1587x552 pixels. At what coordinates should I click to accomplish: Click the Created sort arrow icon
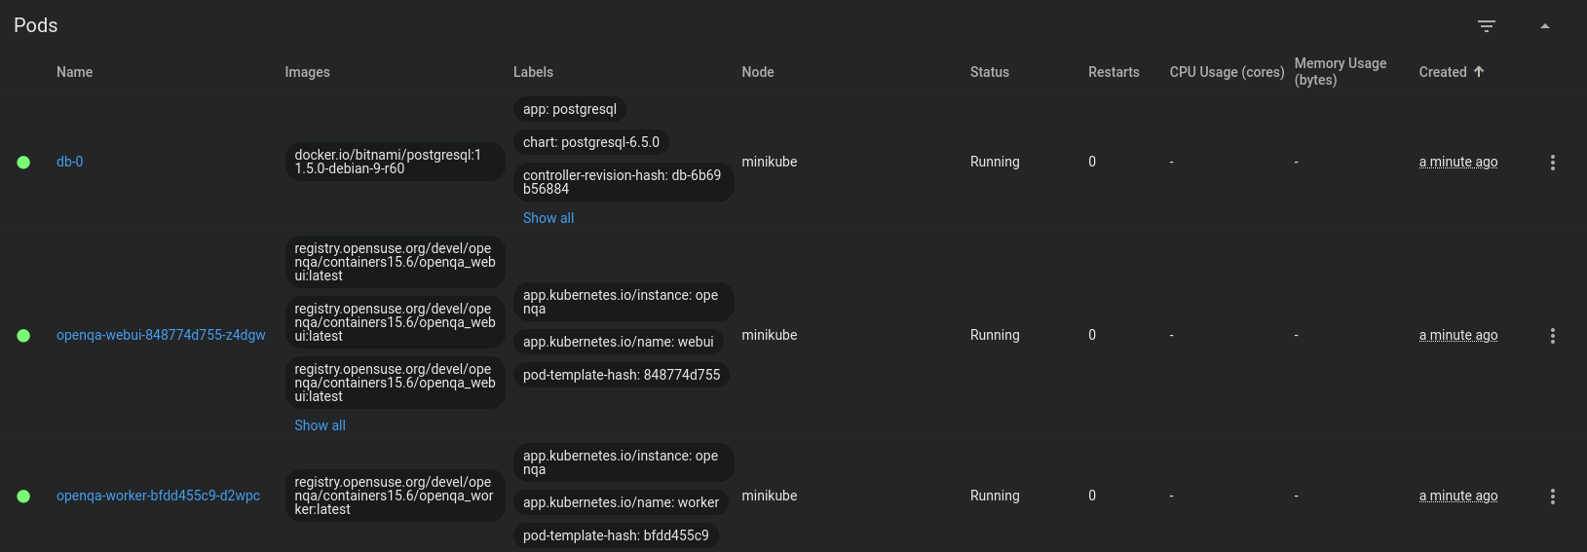tap(1479, 71)
